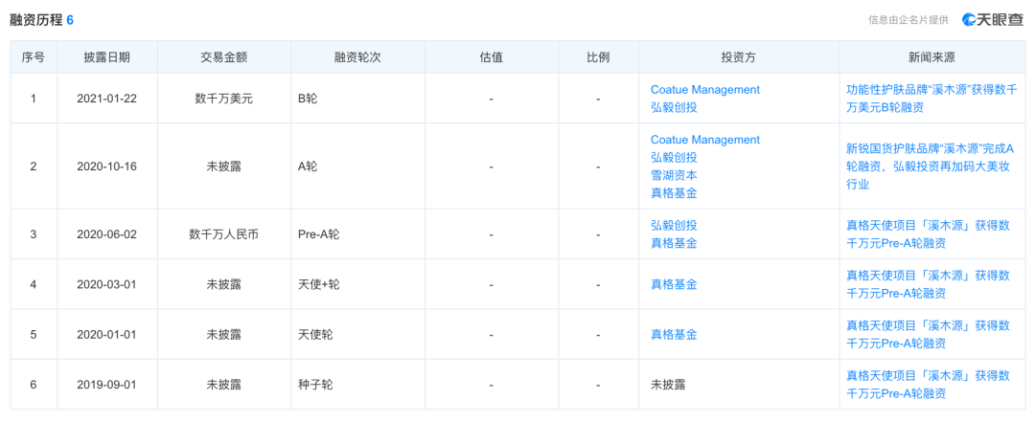The height and width of the screenshot is (422, 1035).
Task: Open 弘毅创投 investor link in A轮 row
Action: pyautogui.click(x=674, y=158)
